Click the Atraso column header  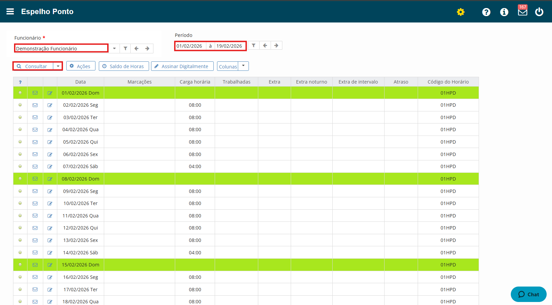click(x=401, y=82)
